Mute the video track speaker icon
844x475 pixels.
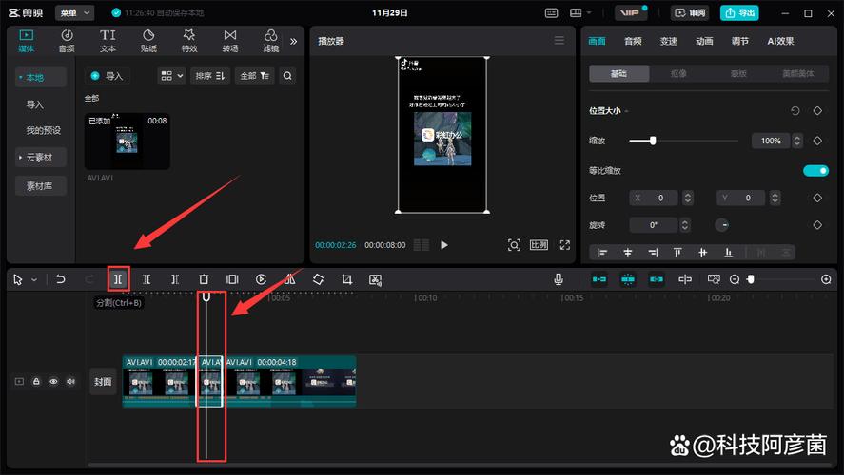coord(70,381)
